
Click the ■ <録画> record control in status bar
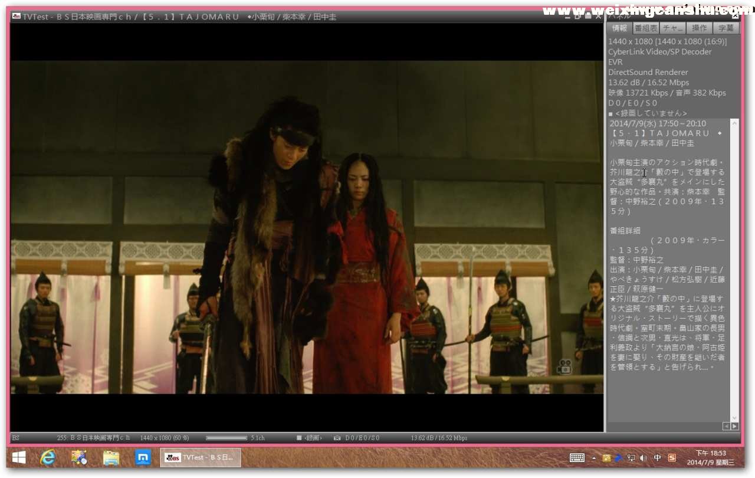[x=309, y=438]
